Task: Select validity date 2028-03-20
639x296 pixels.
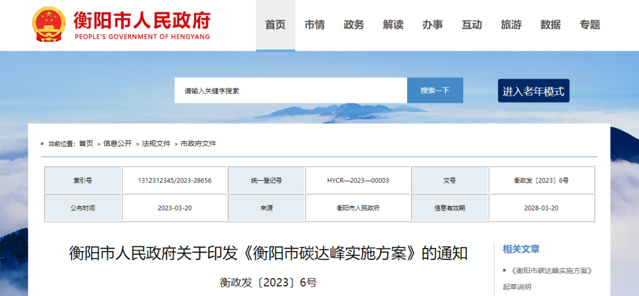Action: click(x=541, y=208)
